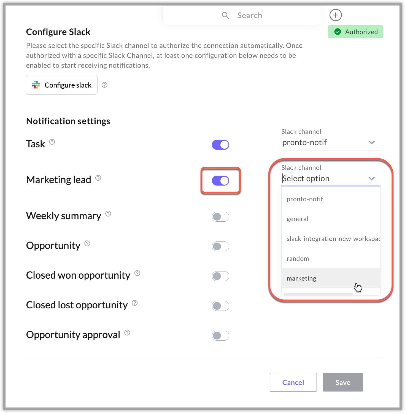This screenshot has height=413, width=405.
Task: Pick slack-integration-new-workspace channel option
Action: (x=331, y=239)
